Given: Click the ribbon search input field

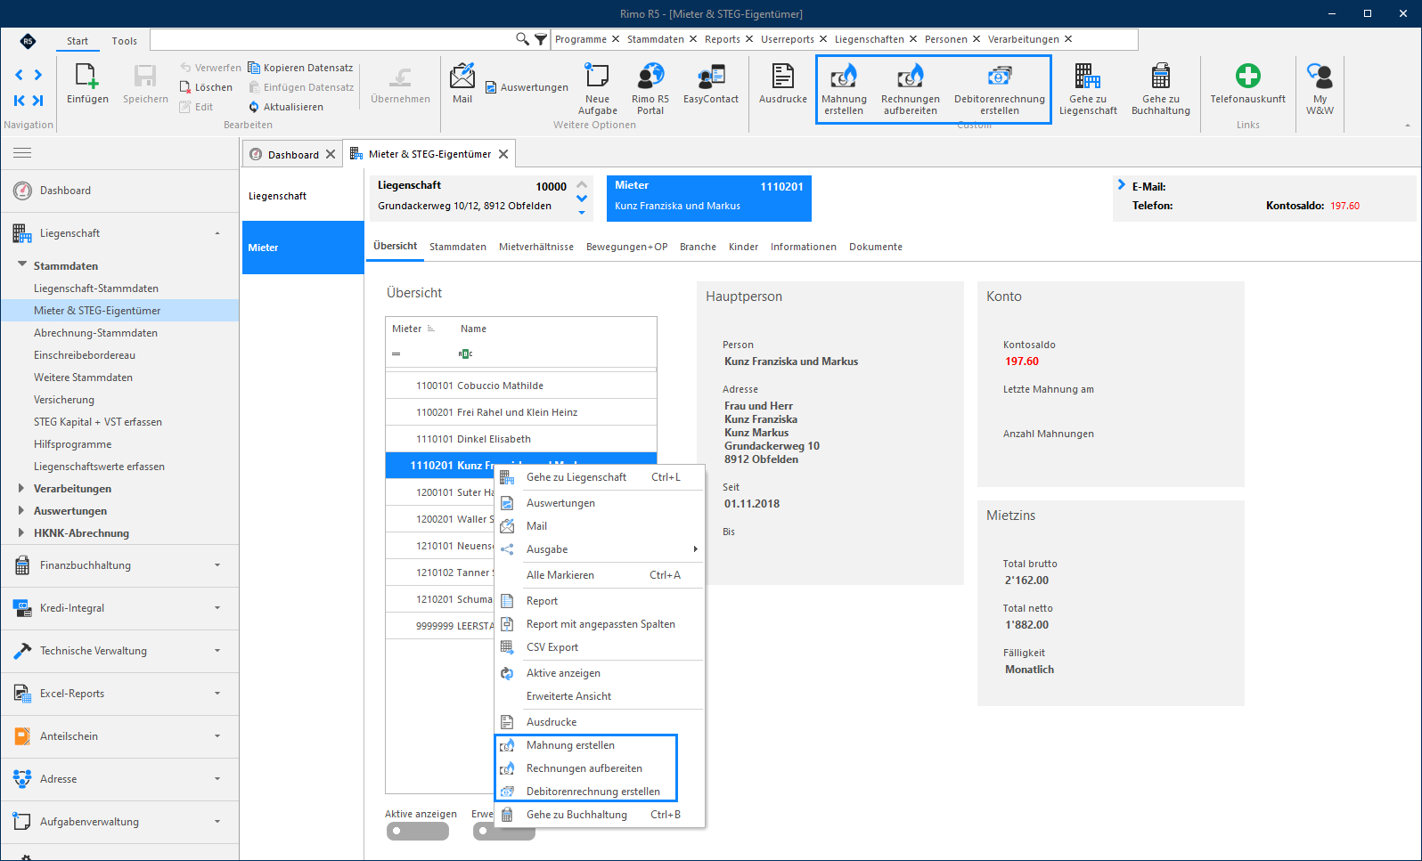Looking at the screenshot, I should 331,39.
